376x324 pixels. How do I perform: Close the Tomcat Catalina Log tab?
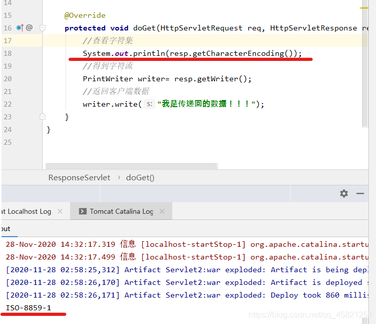point(162,211)
